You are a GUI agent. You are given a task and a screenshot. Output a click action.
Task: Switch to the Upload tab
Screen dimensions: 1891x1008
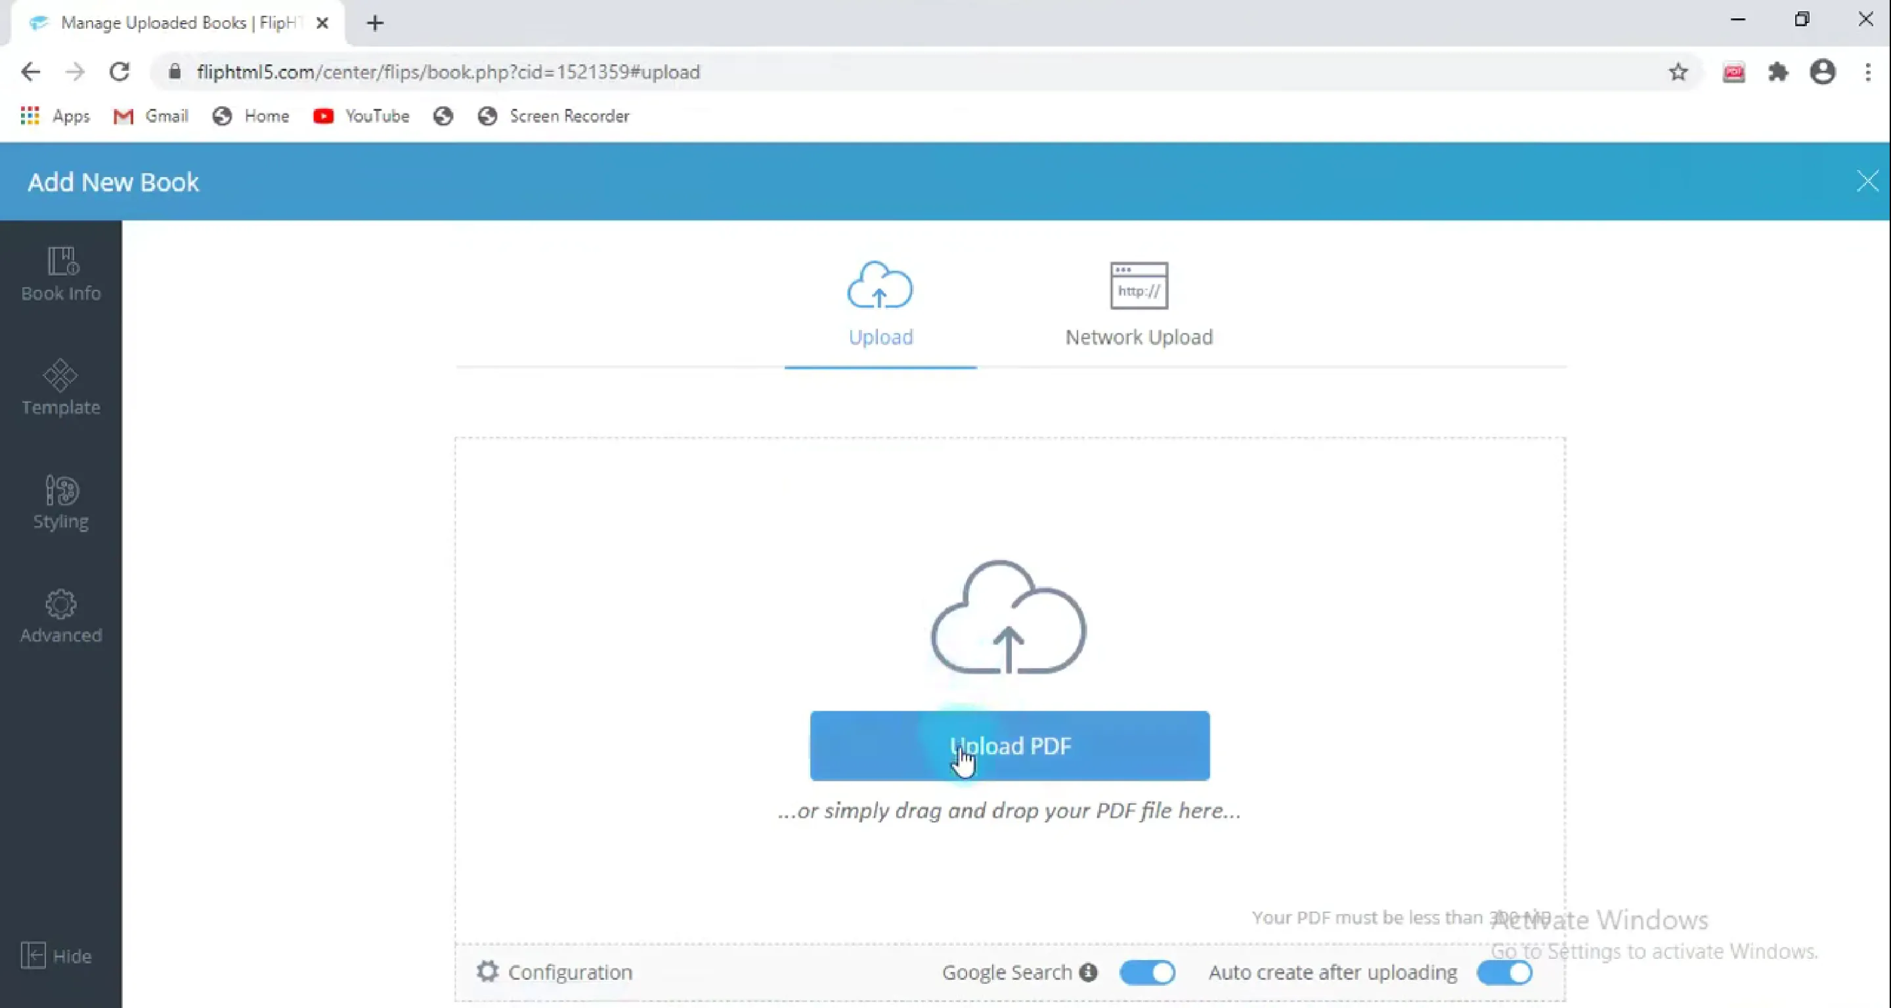point(880,304)
